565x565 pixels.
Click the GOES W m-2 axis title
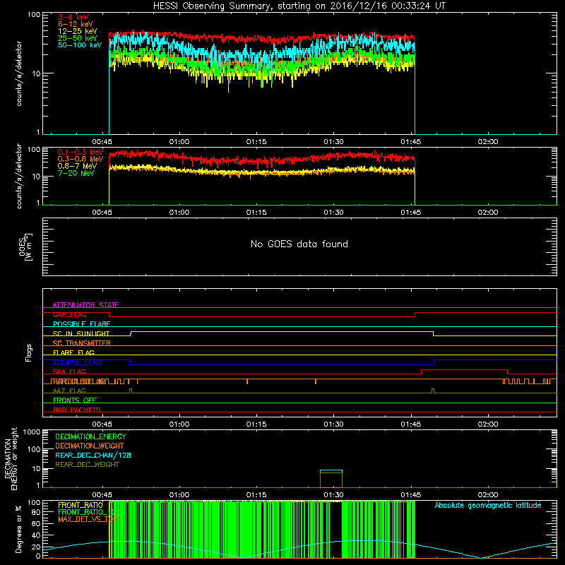coord(25,246)
